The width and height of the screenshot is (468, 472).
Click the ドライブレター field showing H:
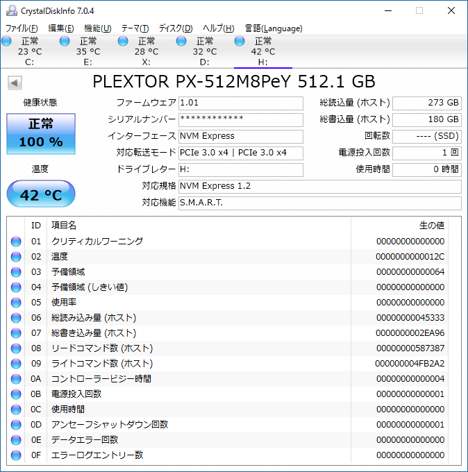241,169
